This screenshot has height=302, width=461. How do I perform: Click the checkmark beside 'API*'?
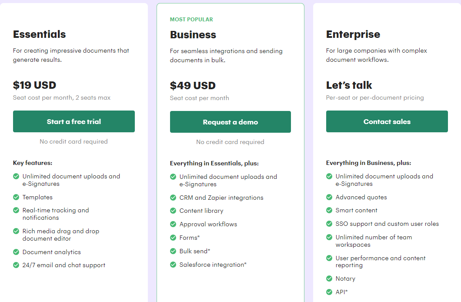329,292
